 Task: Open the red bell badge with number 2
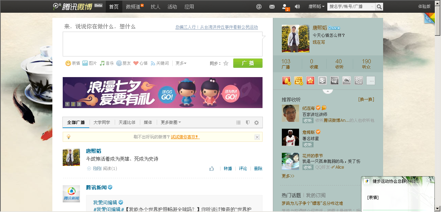(286, 81)
